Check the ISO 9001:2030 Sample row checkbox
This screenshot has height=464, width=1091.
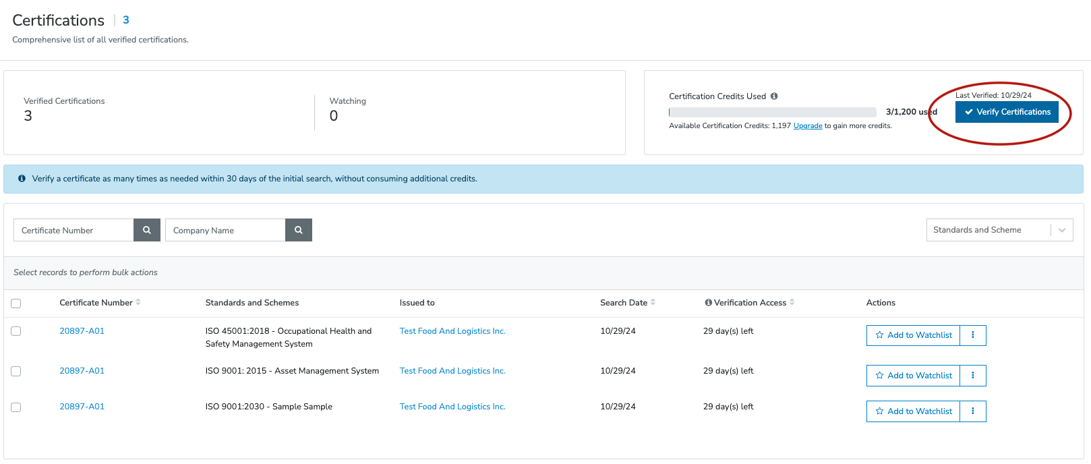tap(16, 407)
